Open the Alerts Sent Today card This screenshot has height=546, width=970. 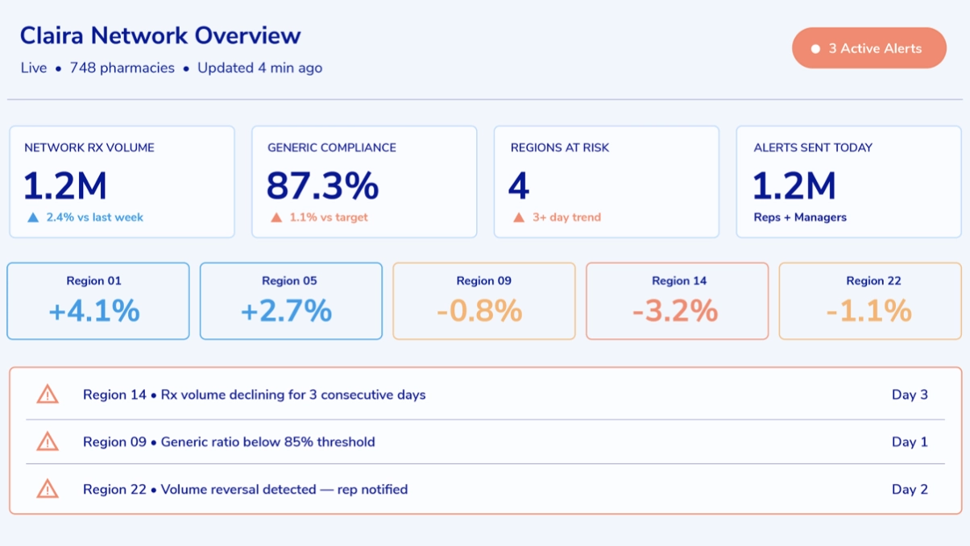[849, 181]
